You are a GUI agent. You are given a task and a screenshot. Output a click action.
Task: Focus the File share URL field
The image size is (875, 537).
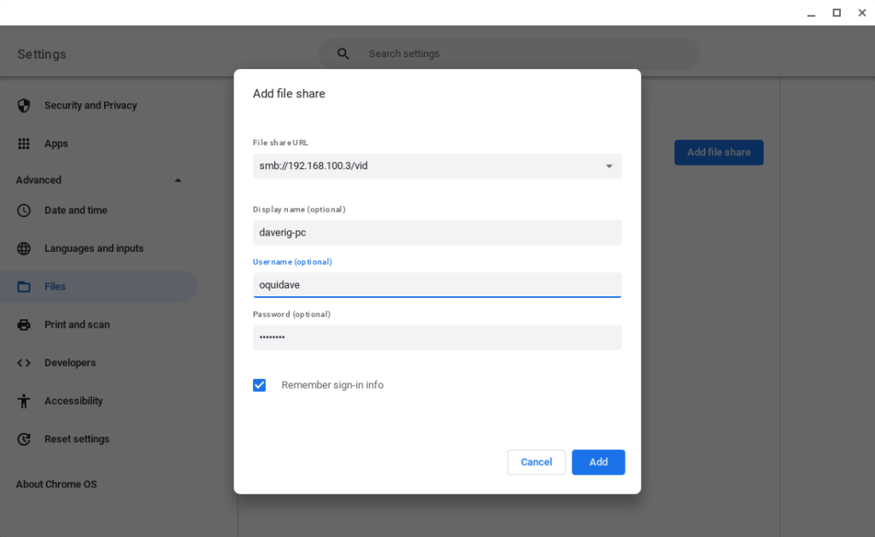click(437, 166)
